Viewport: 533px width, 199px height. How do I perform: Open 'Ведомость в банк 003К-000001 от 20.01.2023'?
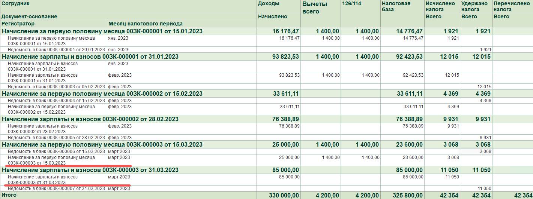[x=56, y=49]
